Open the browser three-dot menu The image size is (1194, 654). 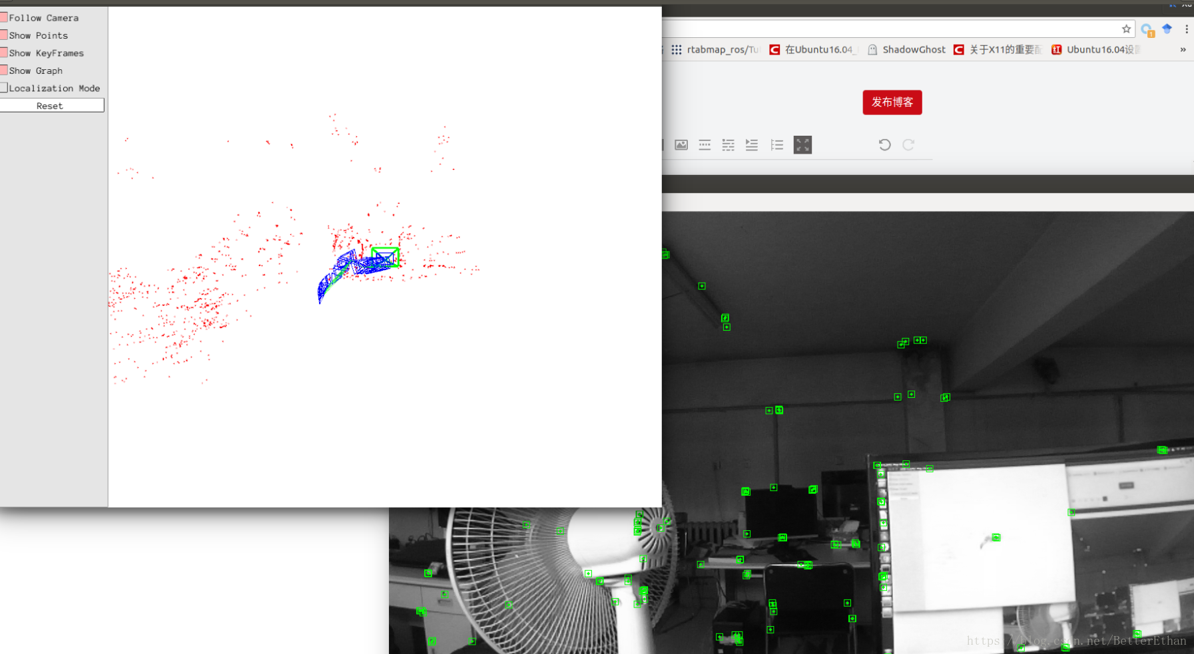[x=1187, y=29]
